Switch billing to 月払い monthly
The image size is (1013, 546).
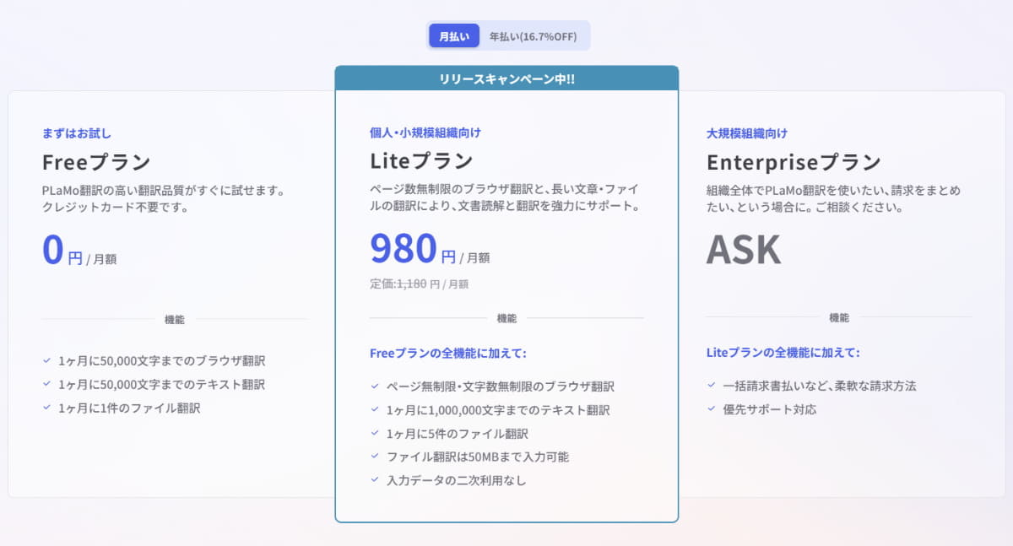click(454, 35)
